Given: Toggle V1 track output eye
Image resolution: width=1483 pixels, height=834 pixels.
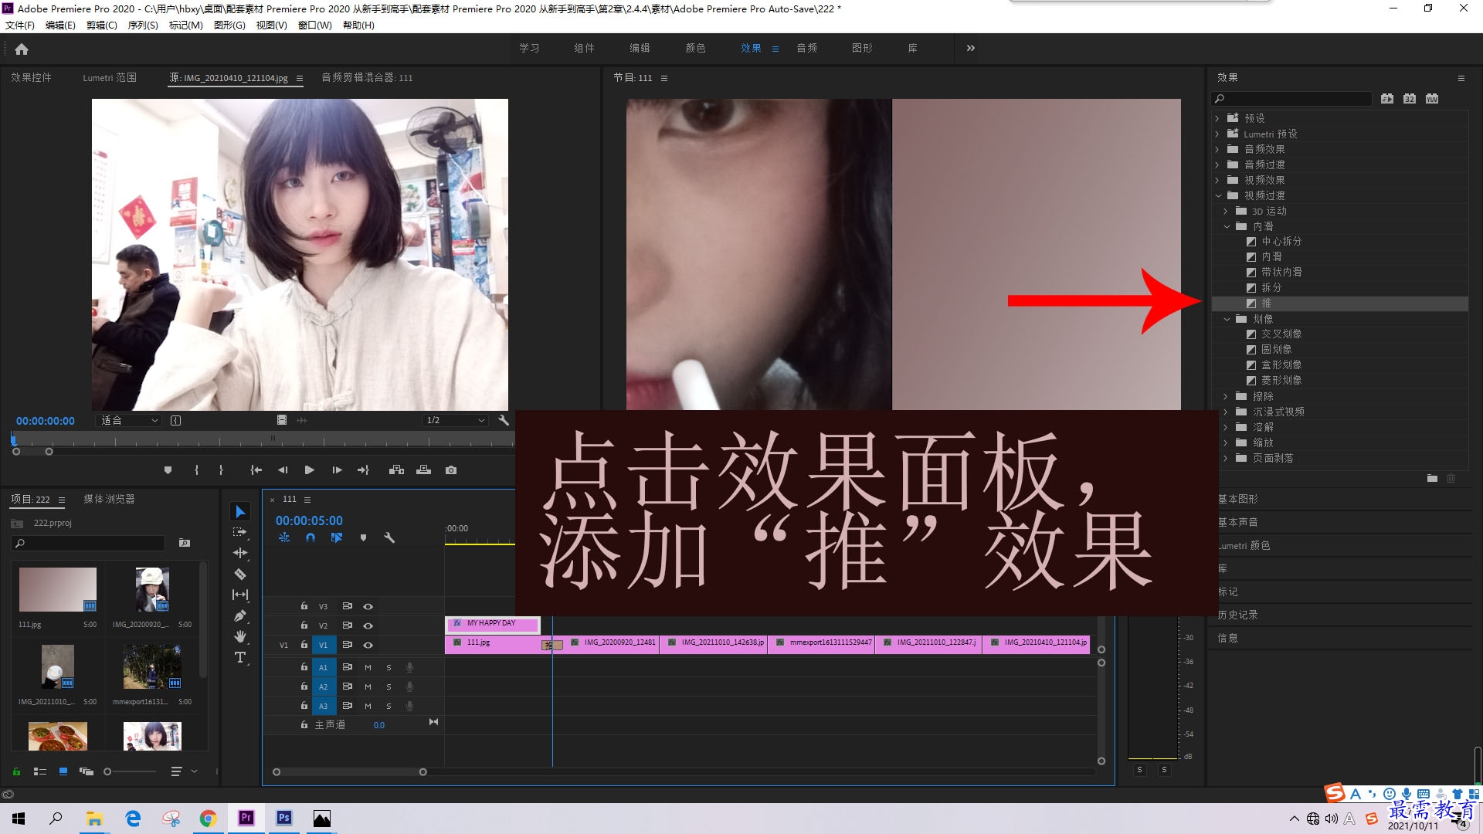Looking at the screenshot, I should coord(368,645).
